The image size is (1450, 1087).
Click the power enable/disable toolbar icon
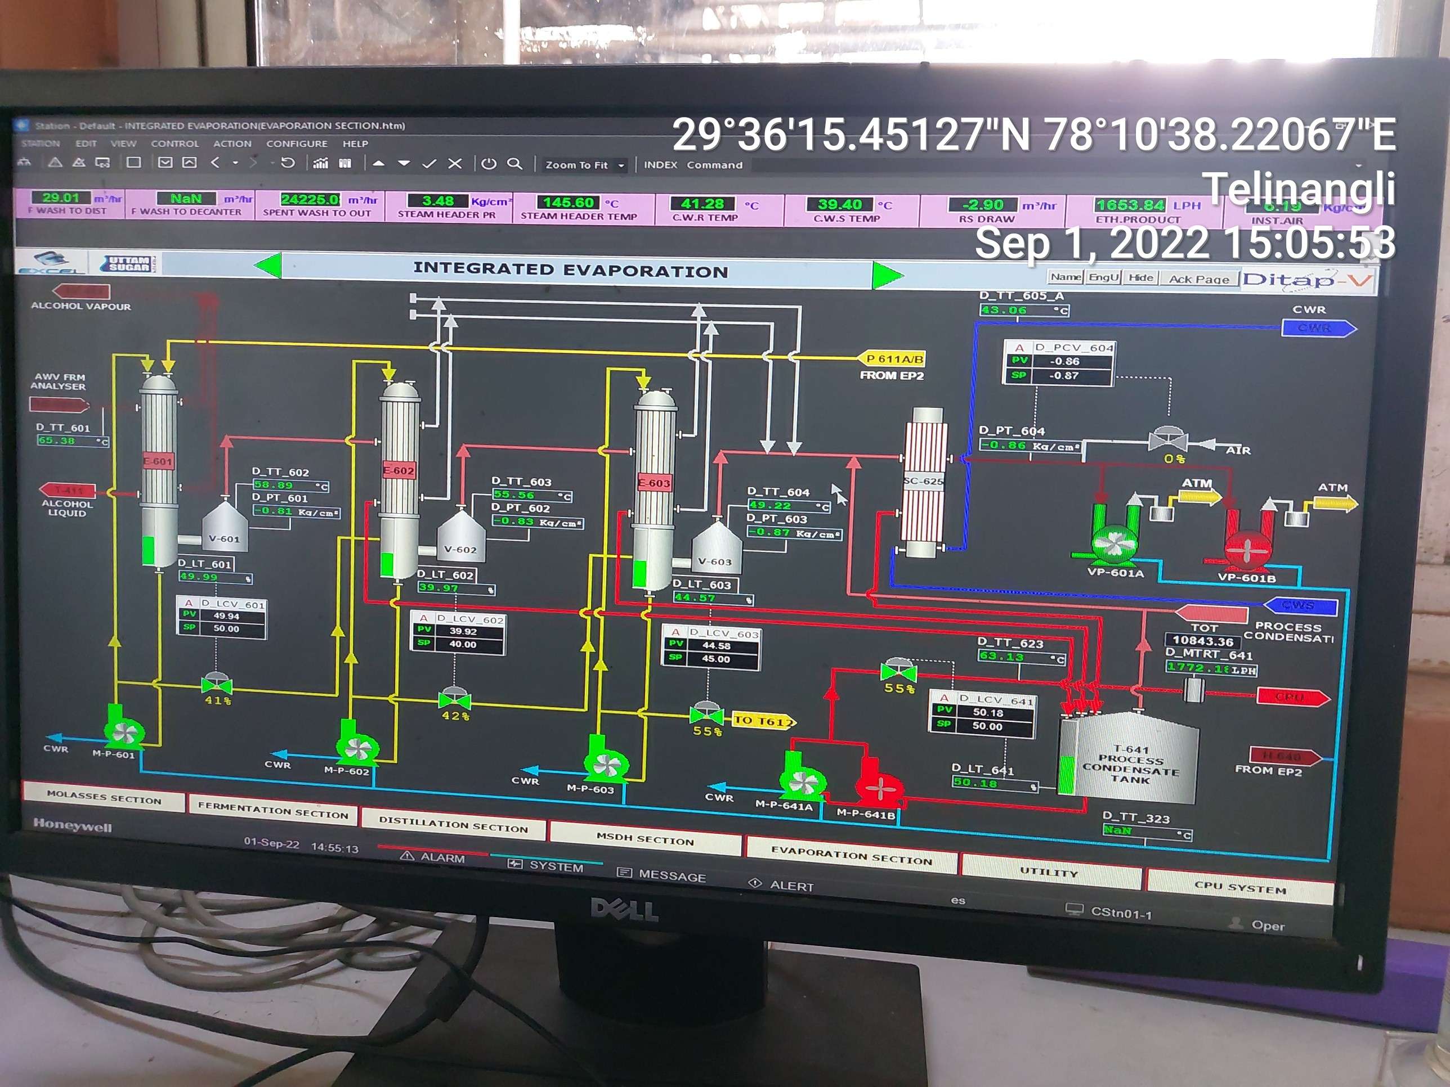point(489,164)
